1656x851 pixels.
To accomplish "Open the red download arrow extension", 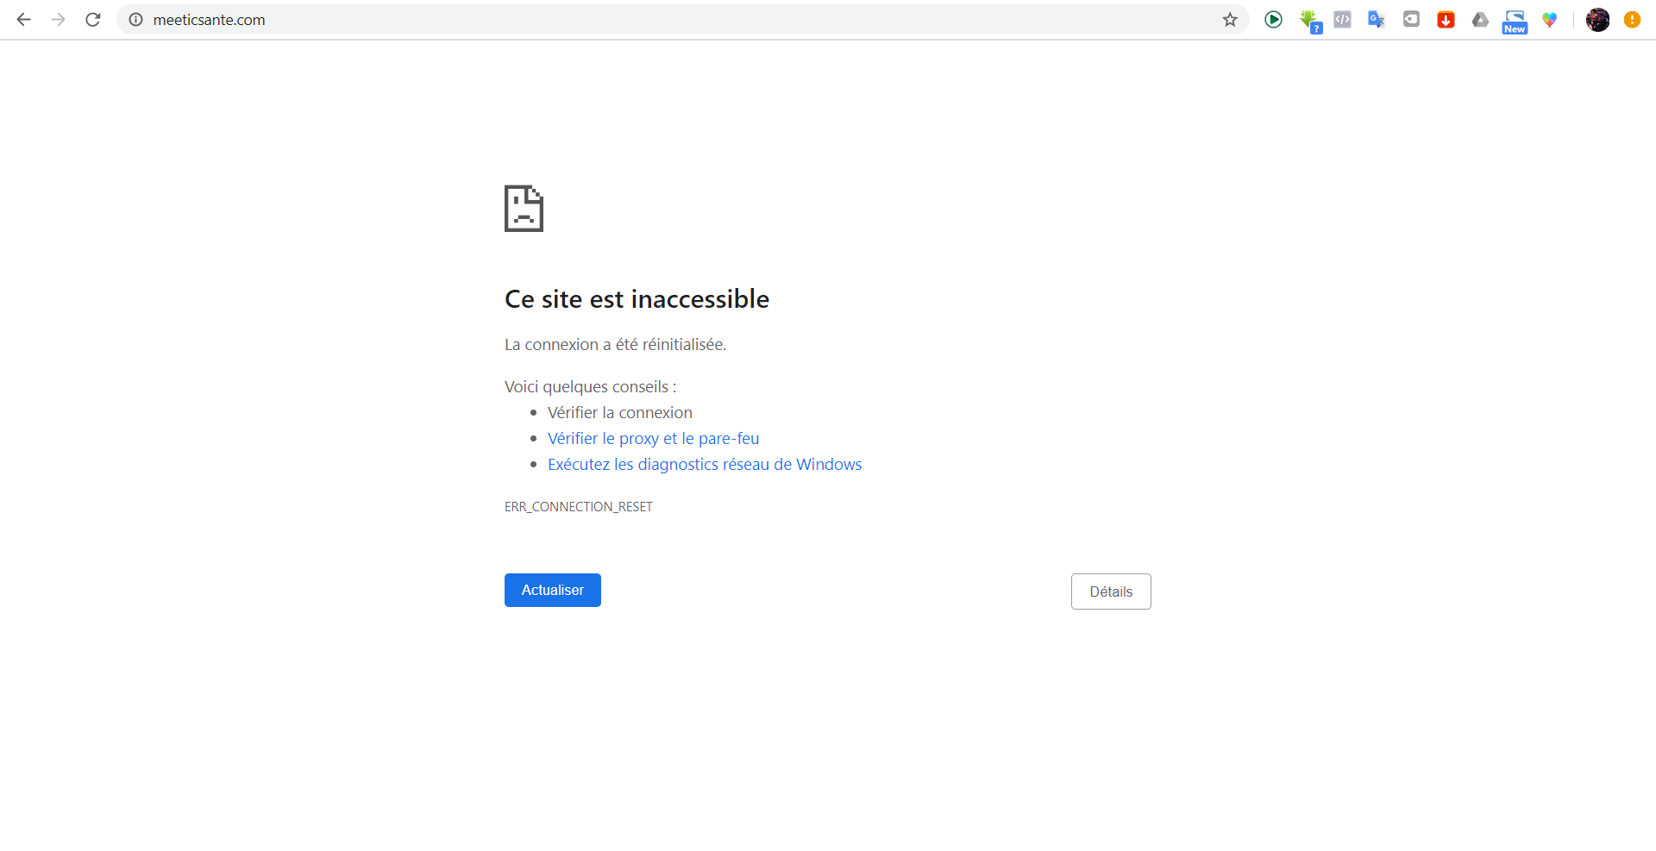I will click(1446, 19).
